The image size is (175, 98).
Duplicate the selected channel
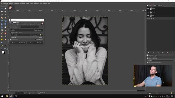pos(163,53)
